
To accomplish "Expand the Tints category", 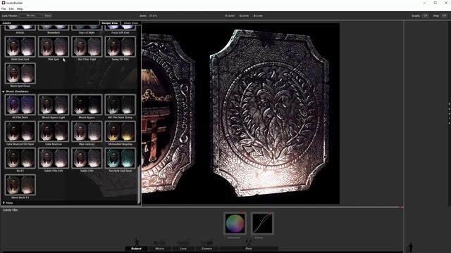I will click(4, 203).
